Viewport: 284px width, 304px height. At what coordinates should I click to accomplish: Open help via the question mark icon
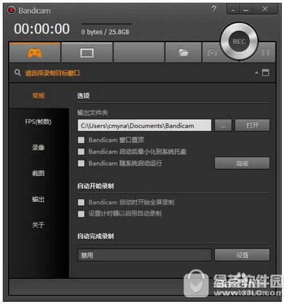click(214, 9)
